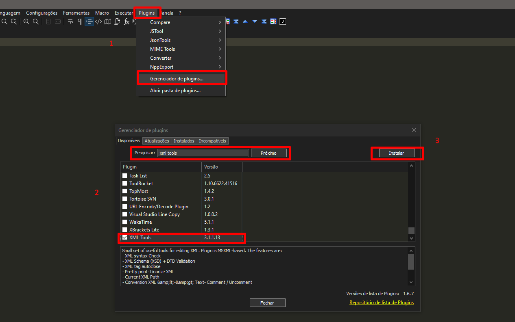The width and height of the screenshot is (515, 322).
Task: Click the next difference arrow icon
Action: tap(254, 21)
